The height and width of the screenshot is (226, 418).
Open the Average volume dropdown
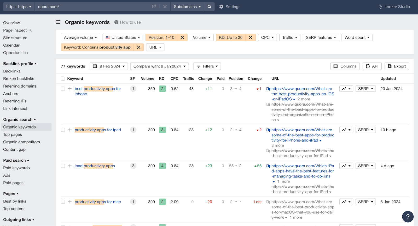coord(80,38)
